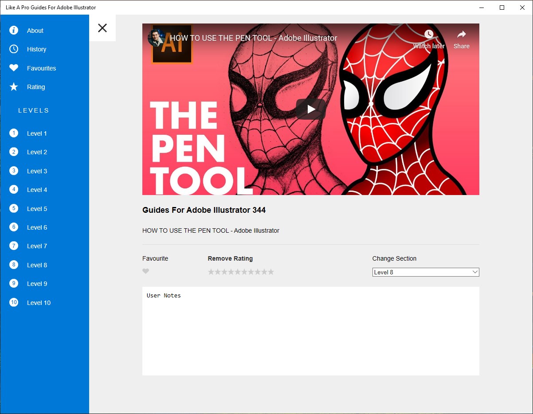Image resolution: width=533 pixels, height=414 pixels.
Task: Close the guide detail view with X
Action: [x=102, y=28]
